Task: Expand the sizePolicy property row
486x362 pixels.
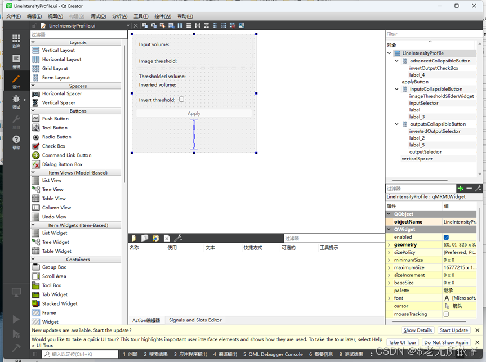Action: [389, 252]
